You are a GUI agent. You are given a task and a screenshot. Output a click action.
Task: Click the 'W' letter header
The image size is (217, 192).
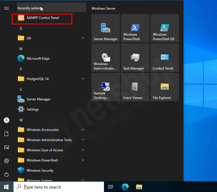pyautogui.click(x=21, y=120)
